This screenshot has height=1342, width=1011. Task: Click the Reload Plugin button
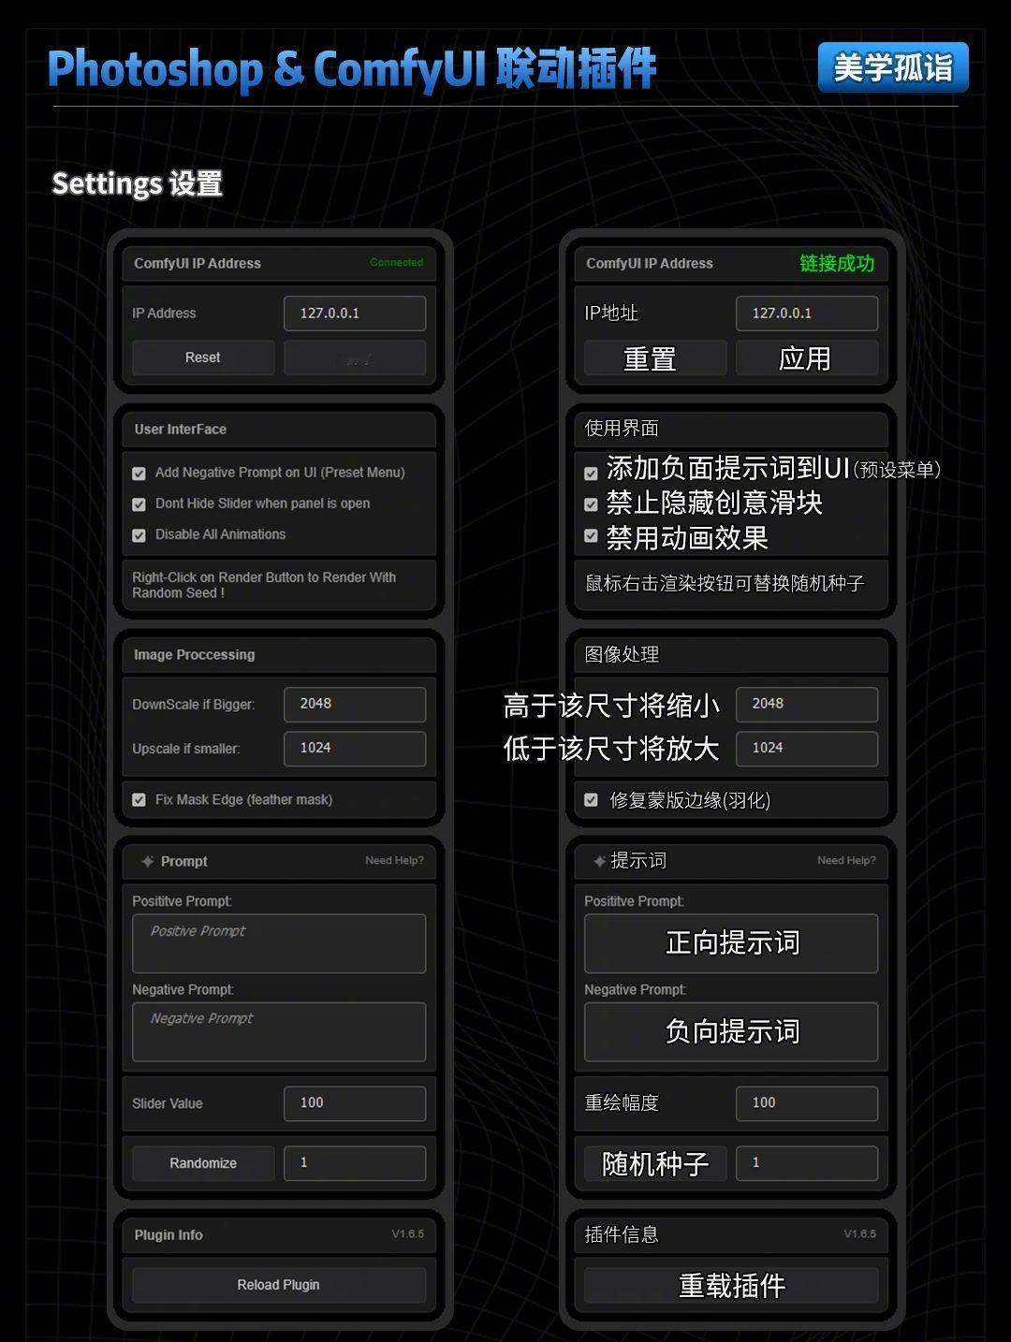coord(279,1285)
